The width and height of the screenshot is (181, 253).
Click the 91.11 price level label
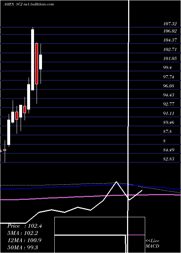click(x=169, y=113)
